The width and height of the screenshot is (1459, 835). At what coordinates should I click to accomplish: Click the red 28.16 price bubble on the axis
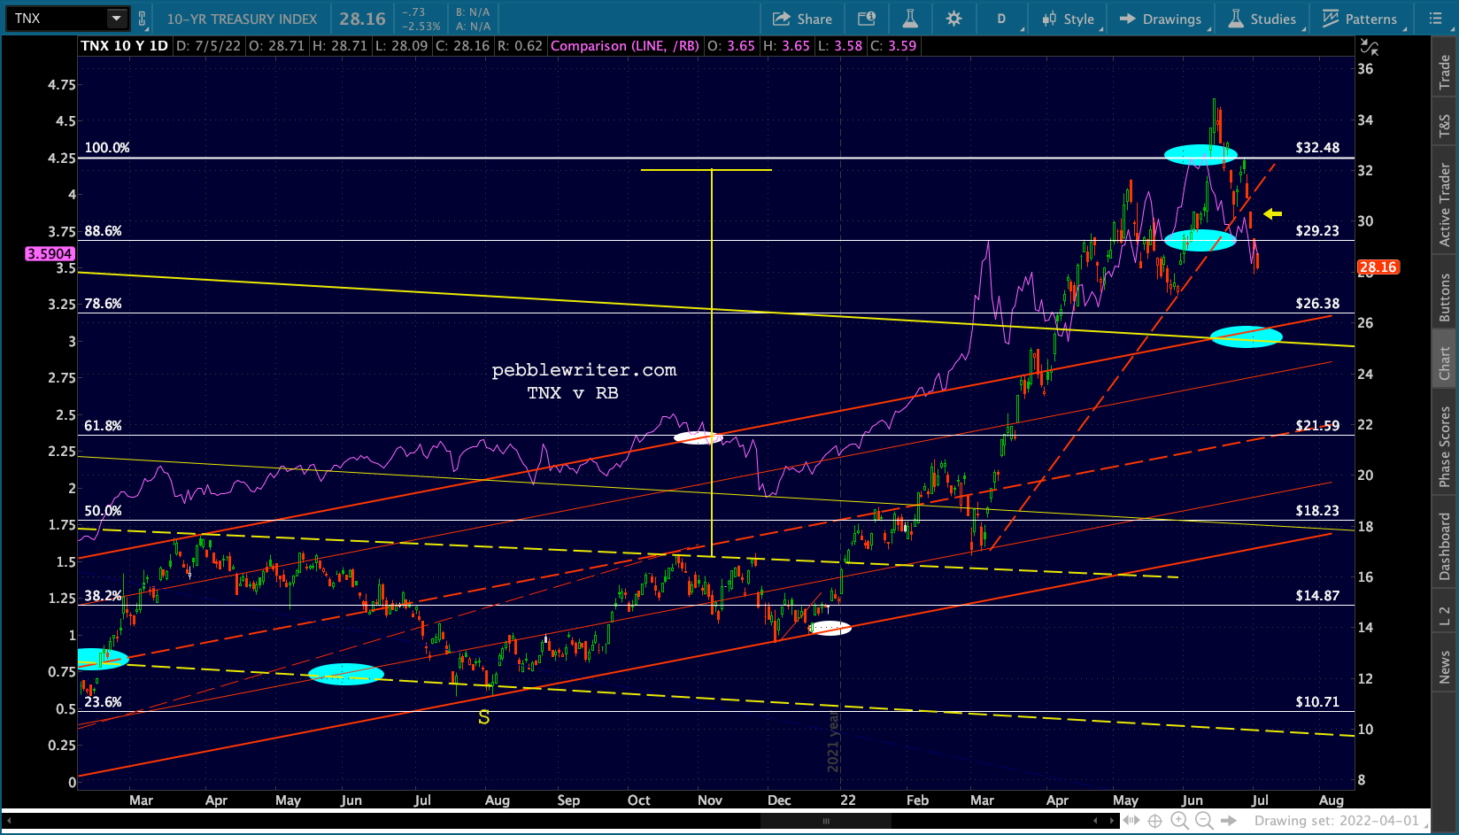tap(1378, 267)
